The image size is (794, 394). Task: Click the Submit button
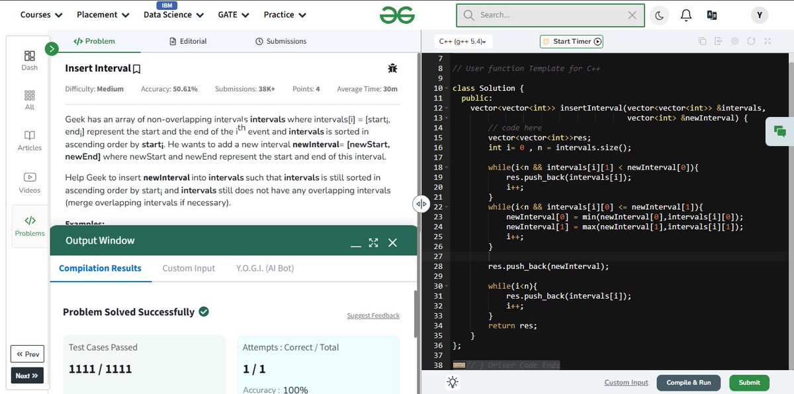click(749, 382)
